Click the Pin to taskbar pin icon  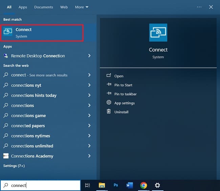(x=109, y=93)
